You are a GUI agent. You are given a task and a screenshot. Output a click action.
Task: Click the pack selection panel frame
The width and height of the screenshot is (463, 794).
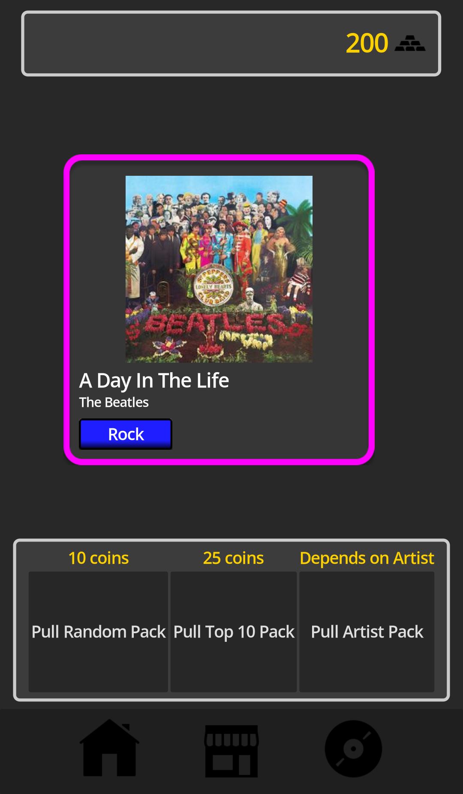pos(231,620)
